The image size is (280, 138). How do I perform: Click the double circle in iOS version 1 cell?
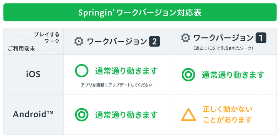click(x=188, y=75)
